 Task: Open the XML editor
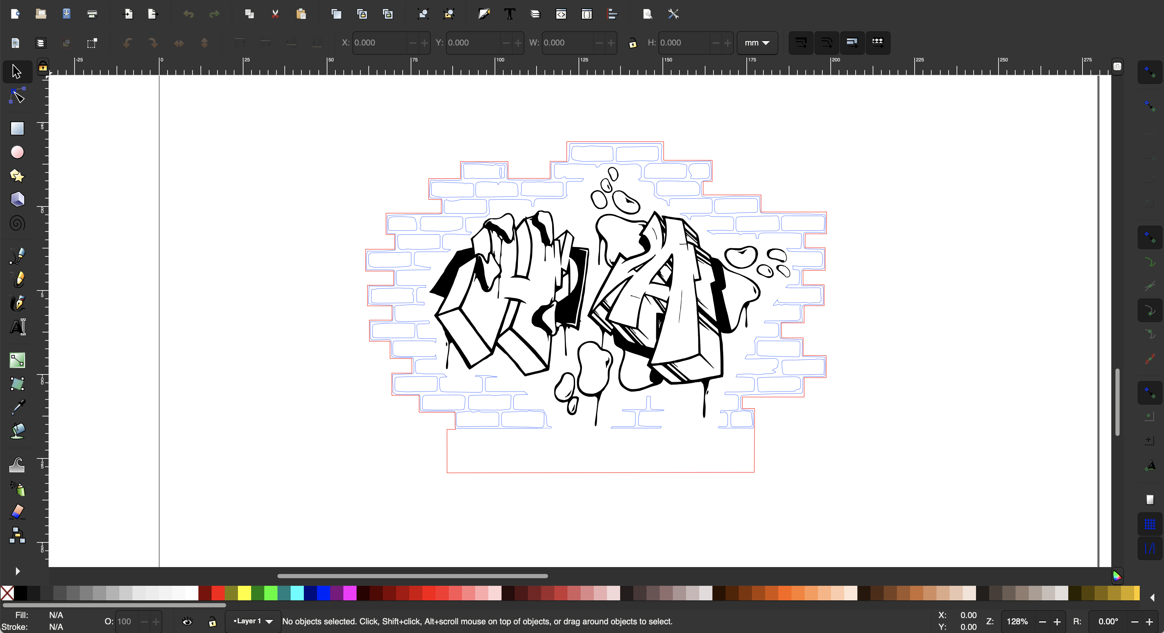pos(561,14)
